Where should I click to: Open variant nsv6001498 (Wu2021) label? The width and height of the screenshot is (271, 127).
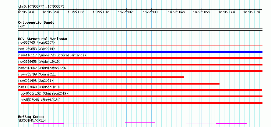pyautogui.click(x=36, y=81)
